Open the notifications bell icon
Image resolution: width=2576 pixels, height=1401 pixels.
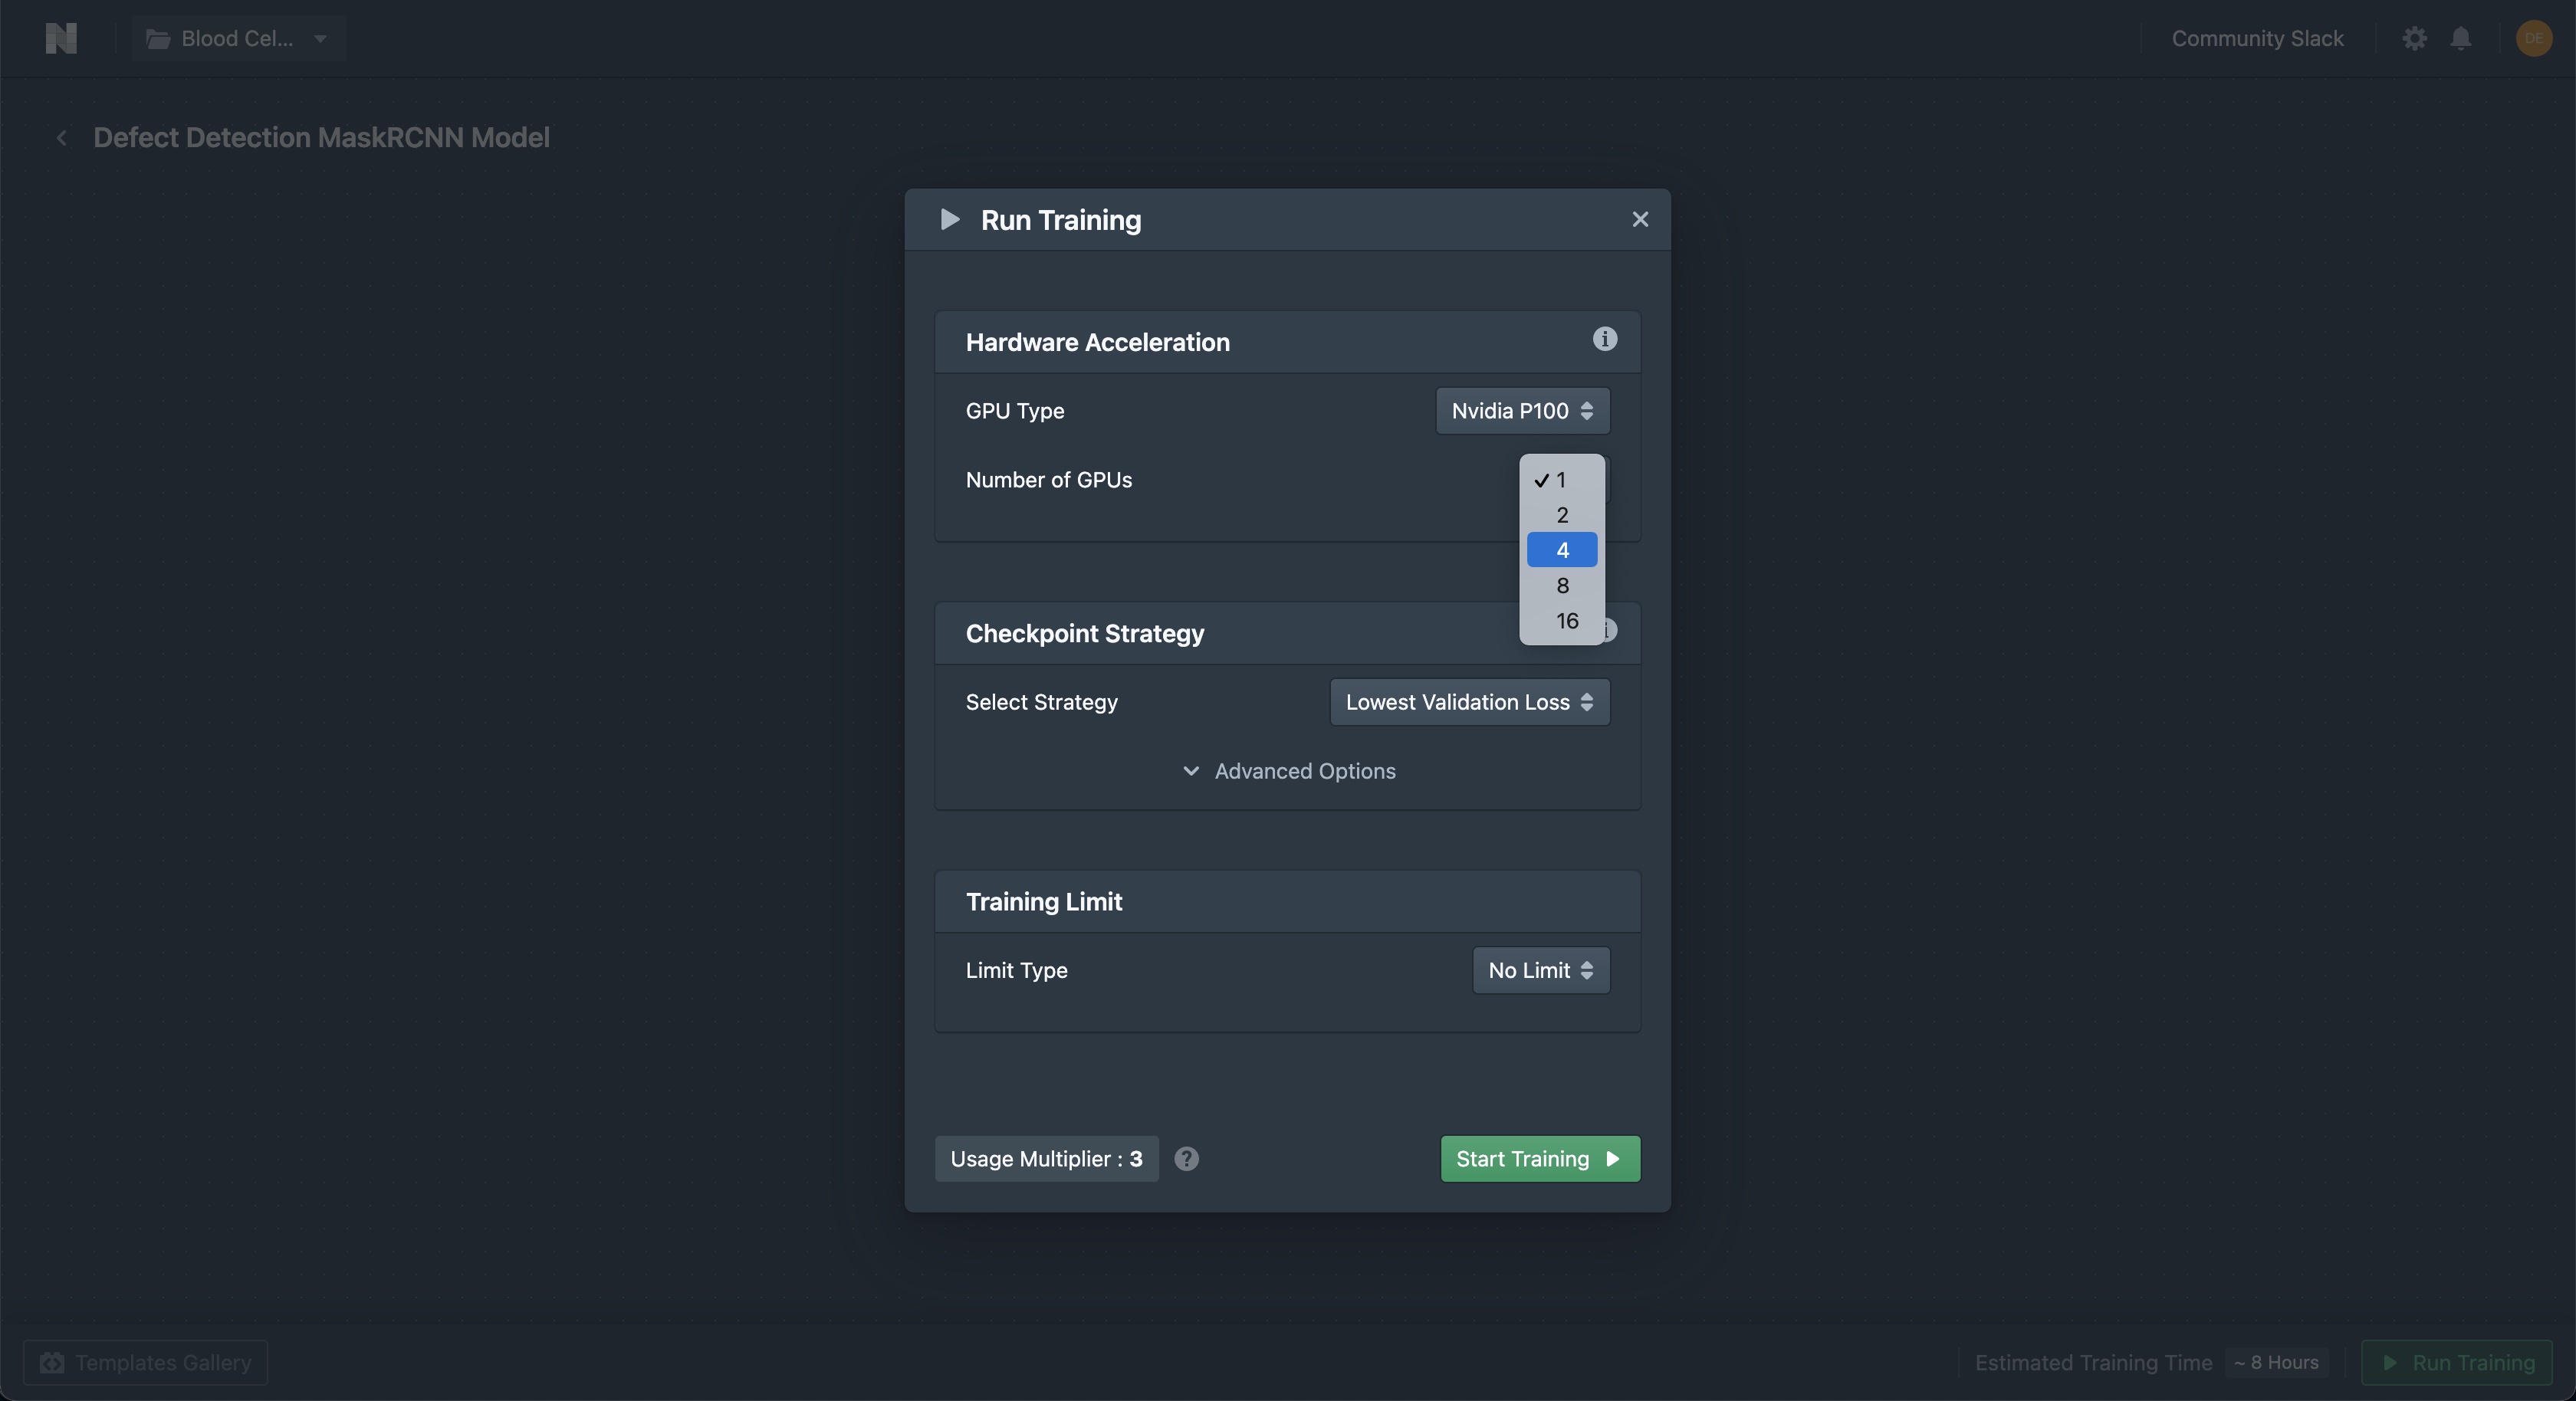point(2461,38)
